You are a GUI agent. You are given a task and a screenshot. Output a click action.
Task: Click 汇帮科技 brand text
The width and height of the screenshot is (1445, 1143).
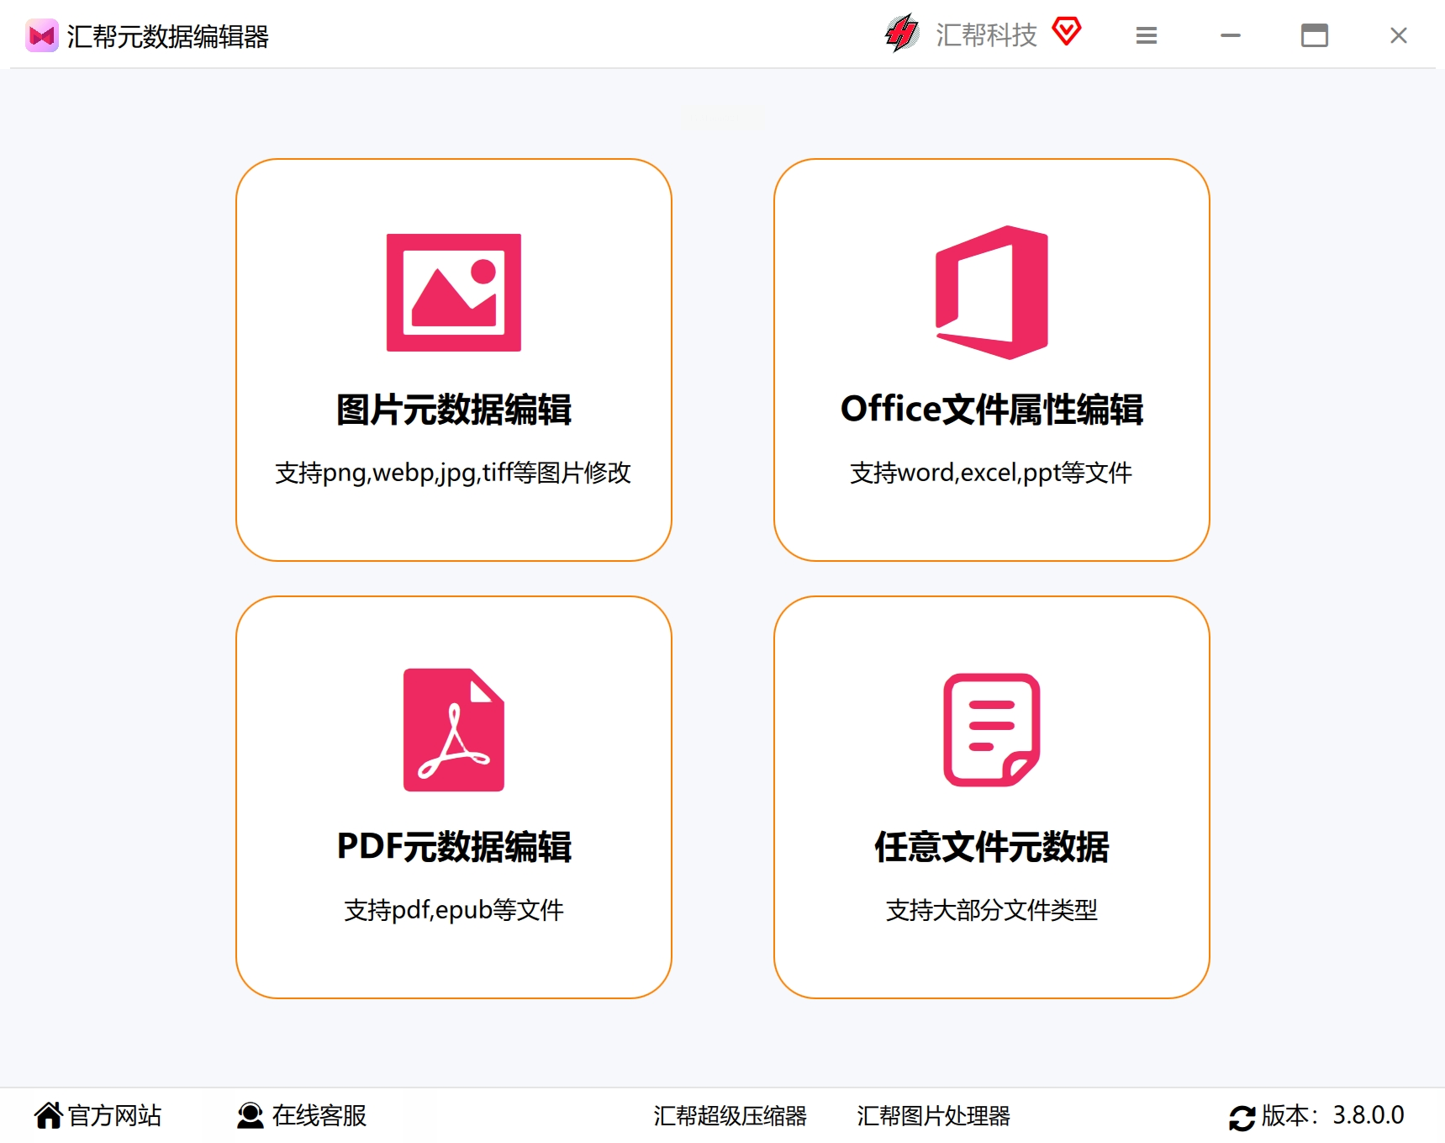tap(987, 34)
